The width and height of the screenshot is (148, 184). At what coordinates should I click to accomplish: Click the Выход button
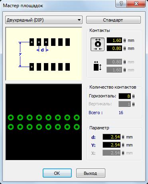pyautogui.click(x=91, y=173)
